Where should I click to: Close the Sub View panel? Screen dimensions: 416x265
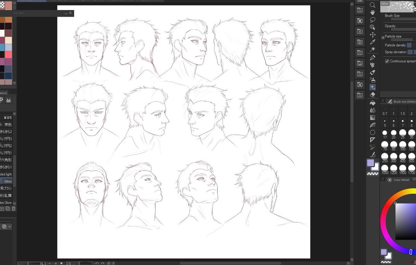coord(70,13)
